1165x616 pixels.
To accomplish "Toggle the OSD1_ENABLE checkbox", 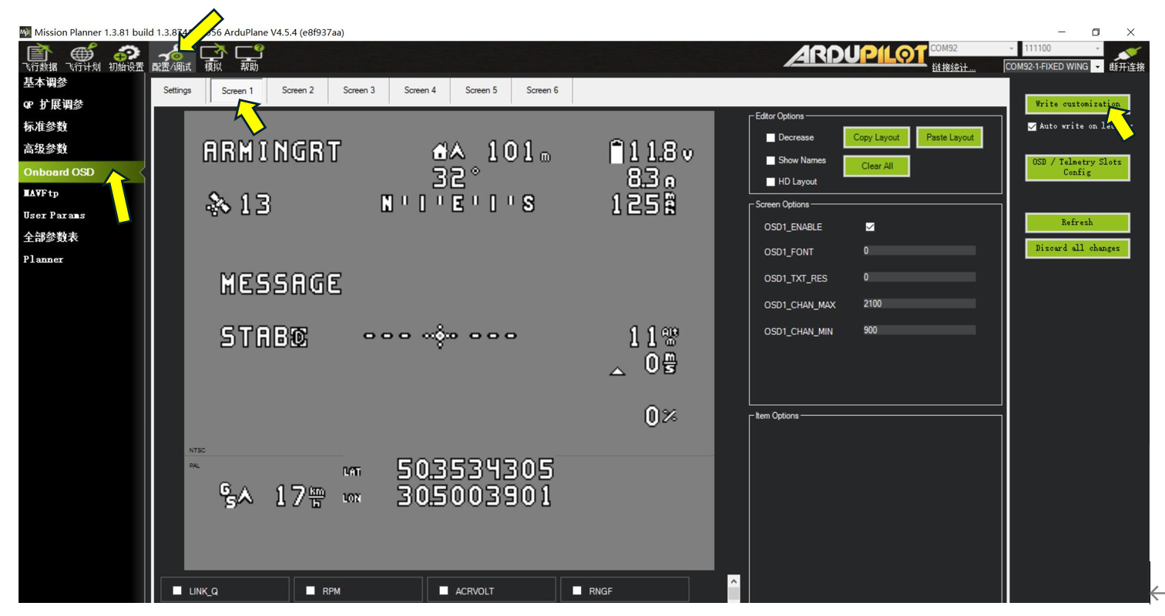I will coord(870,227).
